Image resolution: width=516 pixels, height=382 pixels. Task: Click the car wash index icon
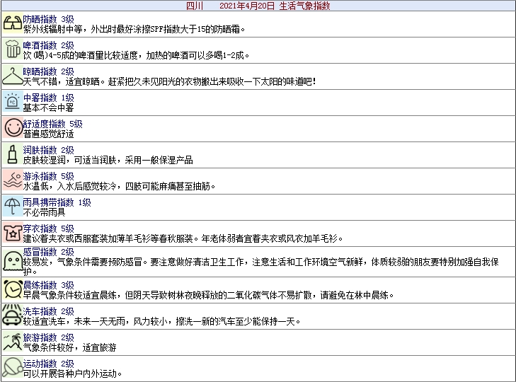point(12,316)
